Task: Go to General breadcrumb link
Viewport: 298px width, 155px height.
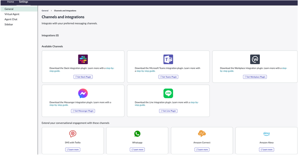Action: pos(45,10)
